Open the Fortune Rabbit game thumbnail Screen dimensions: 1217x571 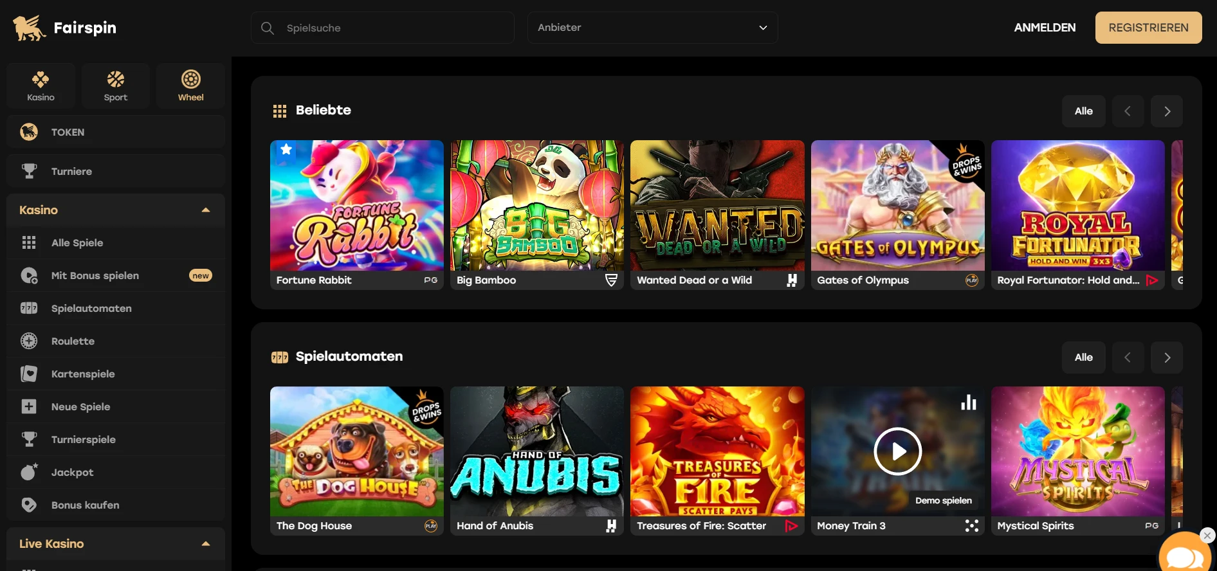coord(357,205)
